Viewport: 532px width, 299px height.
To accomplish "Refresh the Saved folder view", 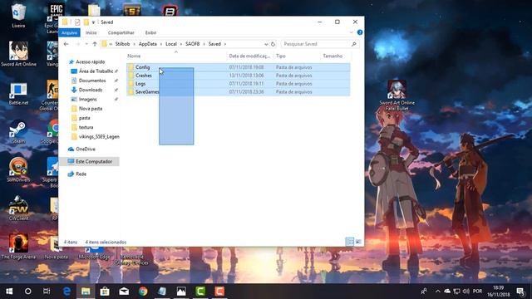I will [273, 44].
